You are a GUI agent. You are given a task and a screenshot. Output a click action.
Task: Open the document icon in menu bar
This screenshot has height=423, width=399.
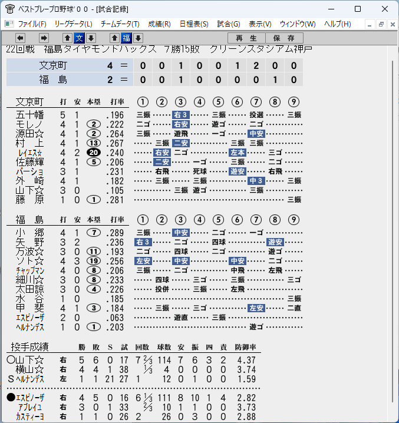pos(9,24)
